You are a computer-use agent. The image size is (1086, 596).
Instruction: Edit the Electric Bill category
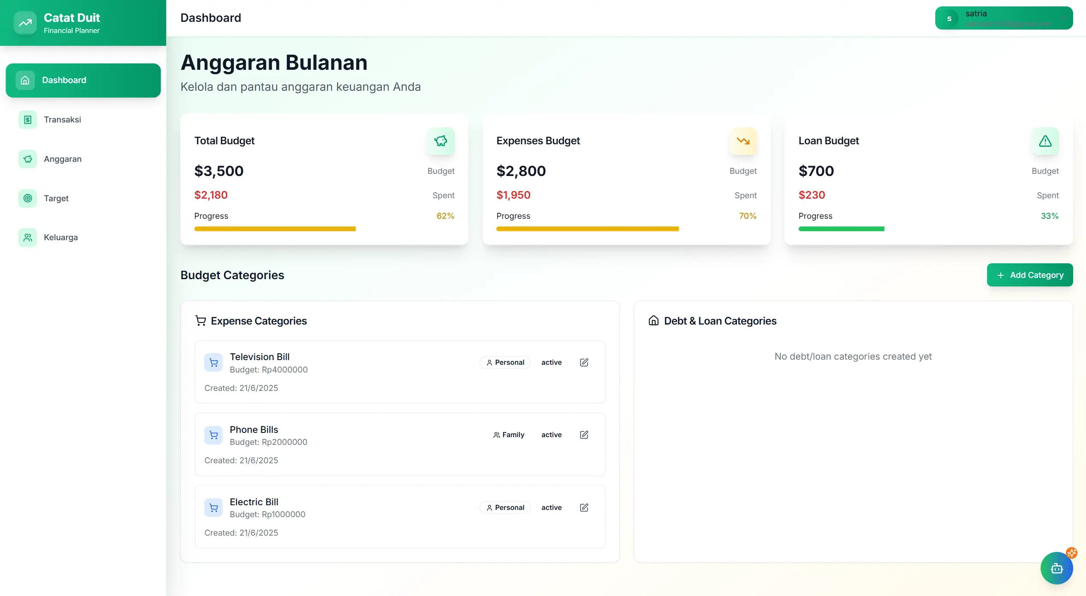point(584,508)
